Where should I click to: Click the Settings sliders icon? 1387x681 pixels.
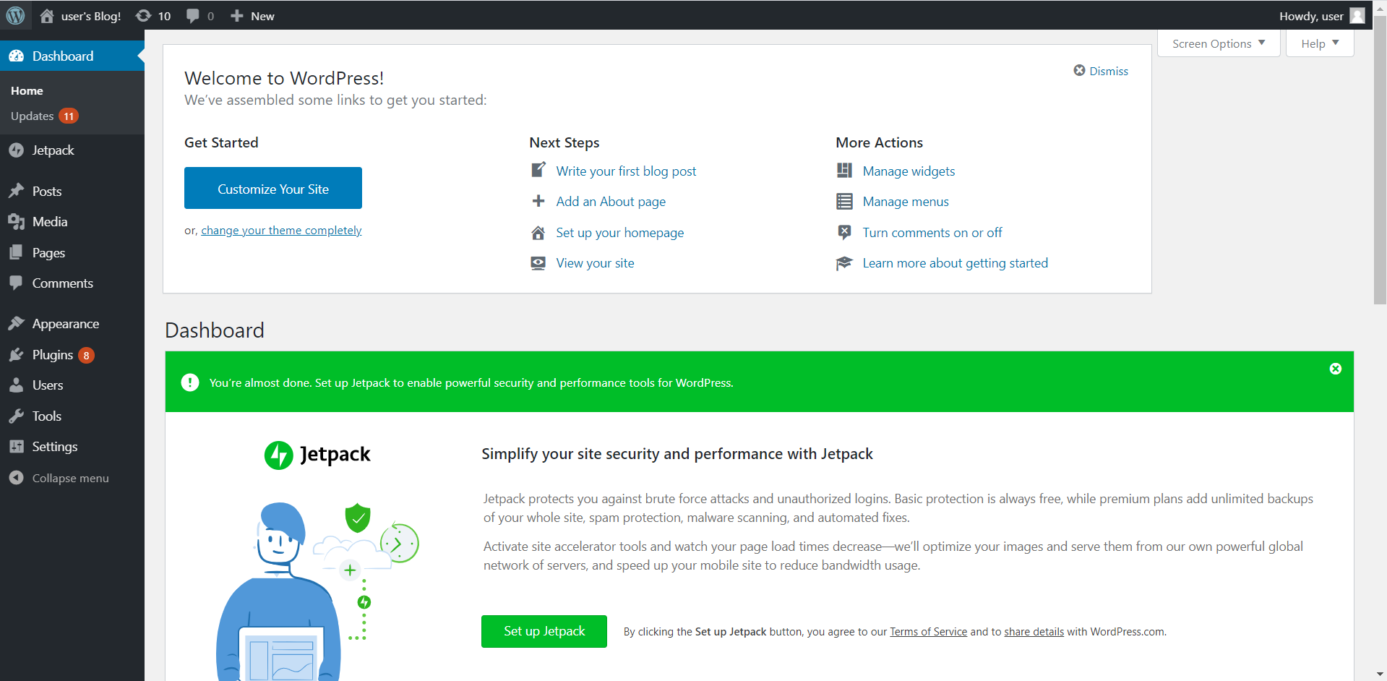16,446
